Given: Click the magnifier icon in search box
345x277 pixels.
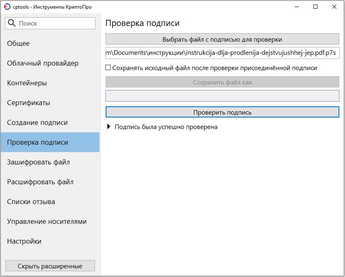Looking at the screenshot, I should (x=12, y=23).
